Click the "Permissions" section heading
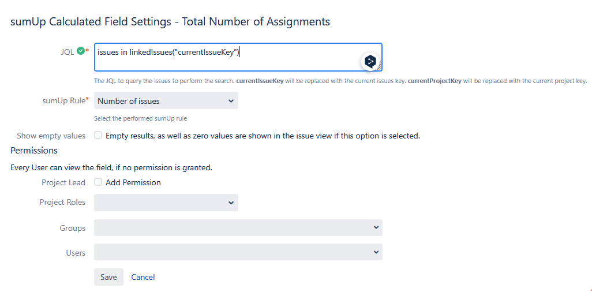592x292 pixels. (x=34, y=151)
